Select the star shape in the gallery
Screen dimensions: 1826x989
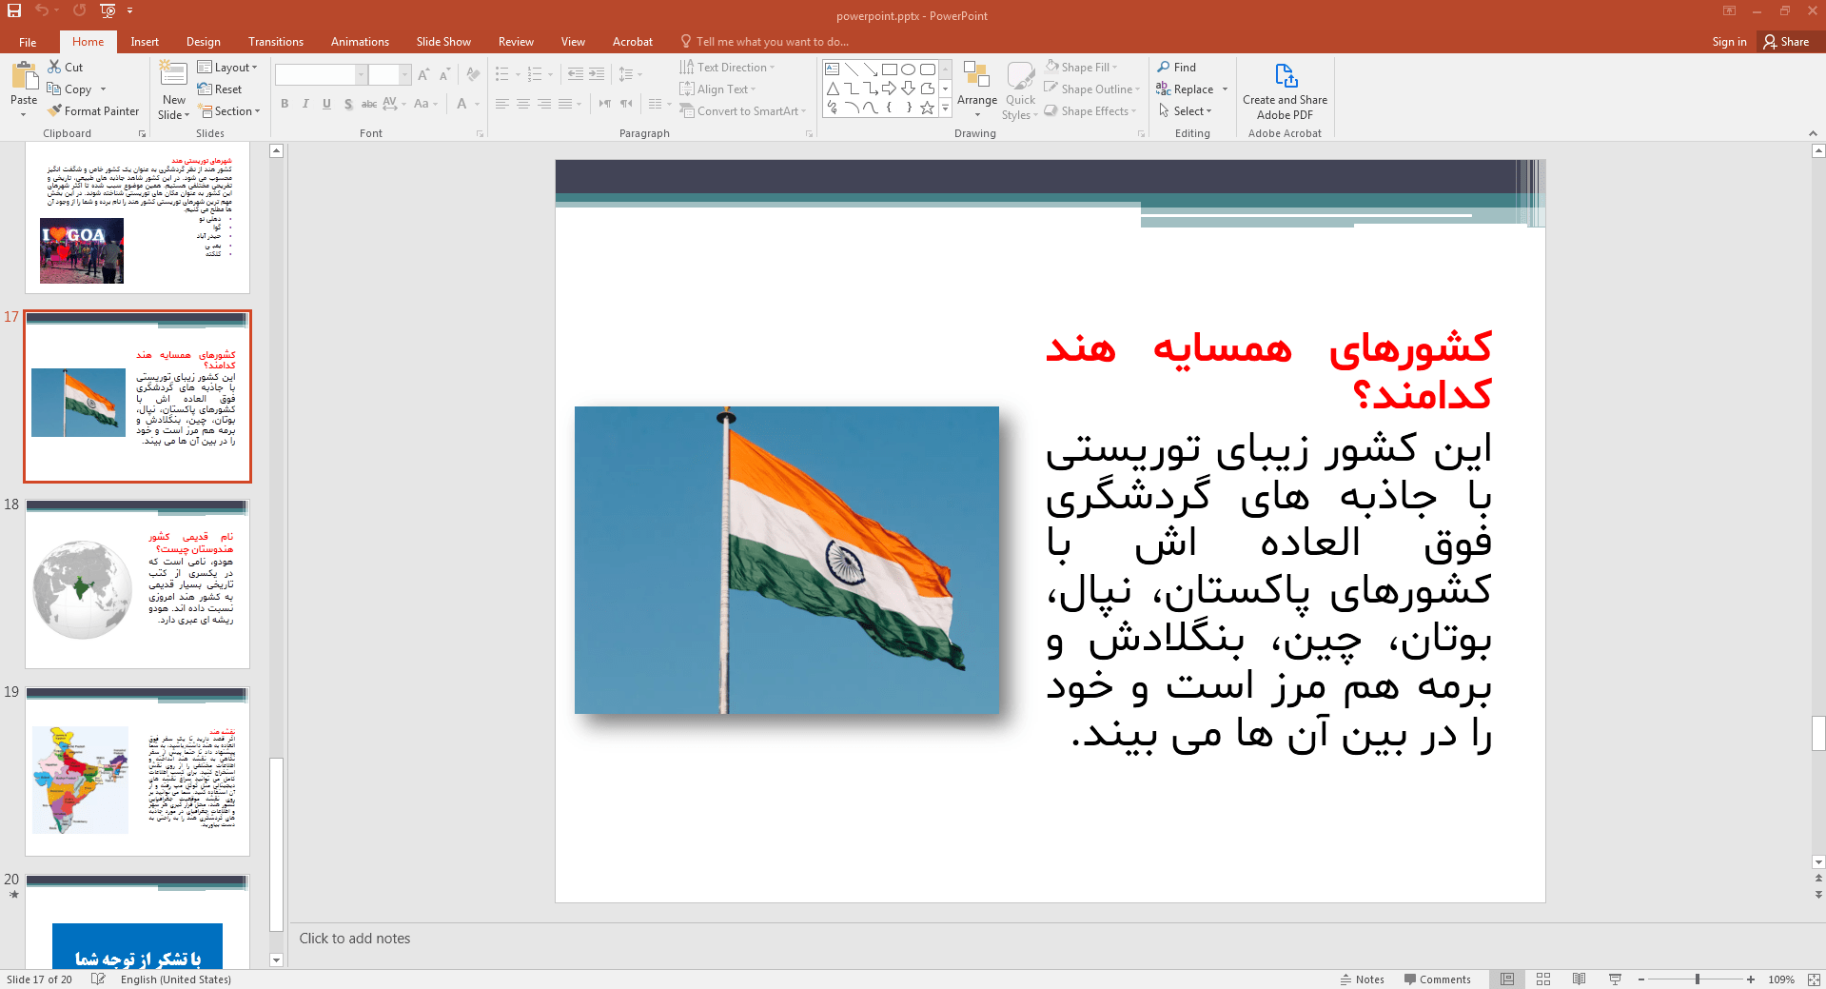point(928,108)
